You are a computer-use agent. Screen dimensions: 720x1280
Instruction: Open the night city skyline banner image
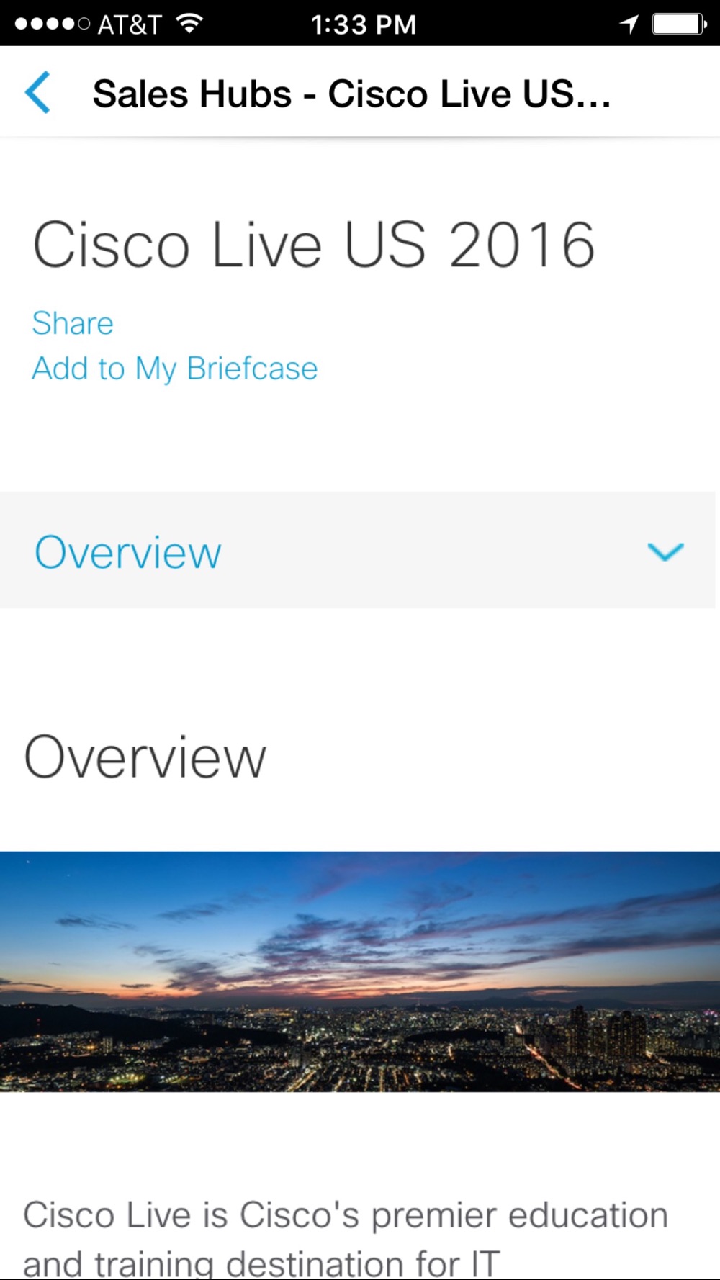[360, 972]
